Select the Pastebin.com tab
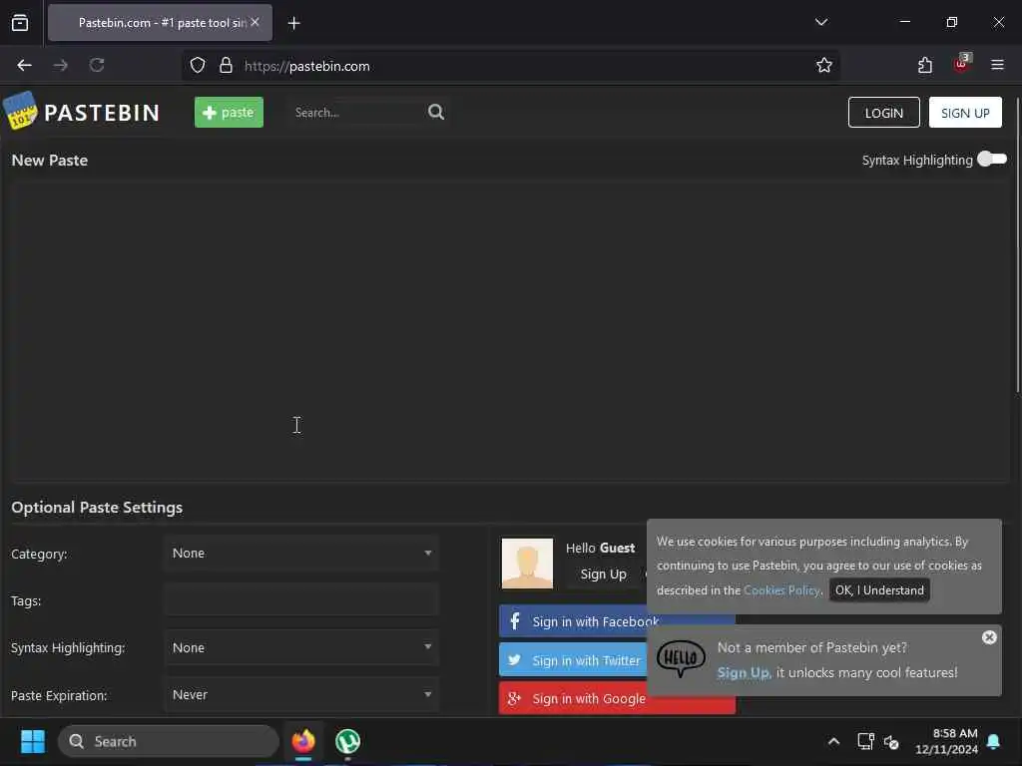This screenshot has width=1022, height=766. 160,22
